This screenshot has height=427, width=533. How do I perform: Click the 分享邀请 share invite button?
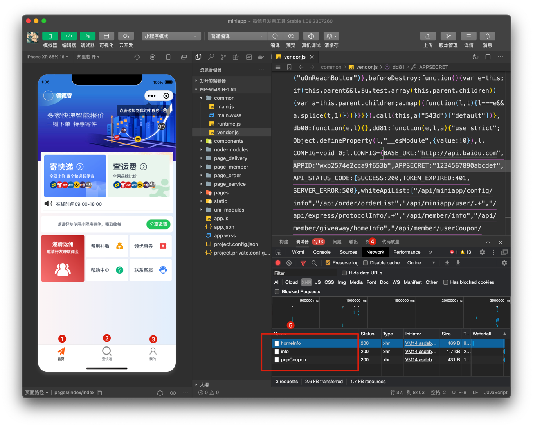click(x=158, y=224)
